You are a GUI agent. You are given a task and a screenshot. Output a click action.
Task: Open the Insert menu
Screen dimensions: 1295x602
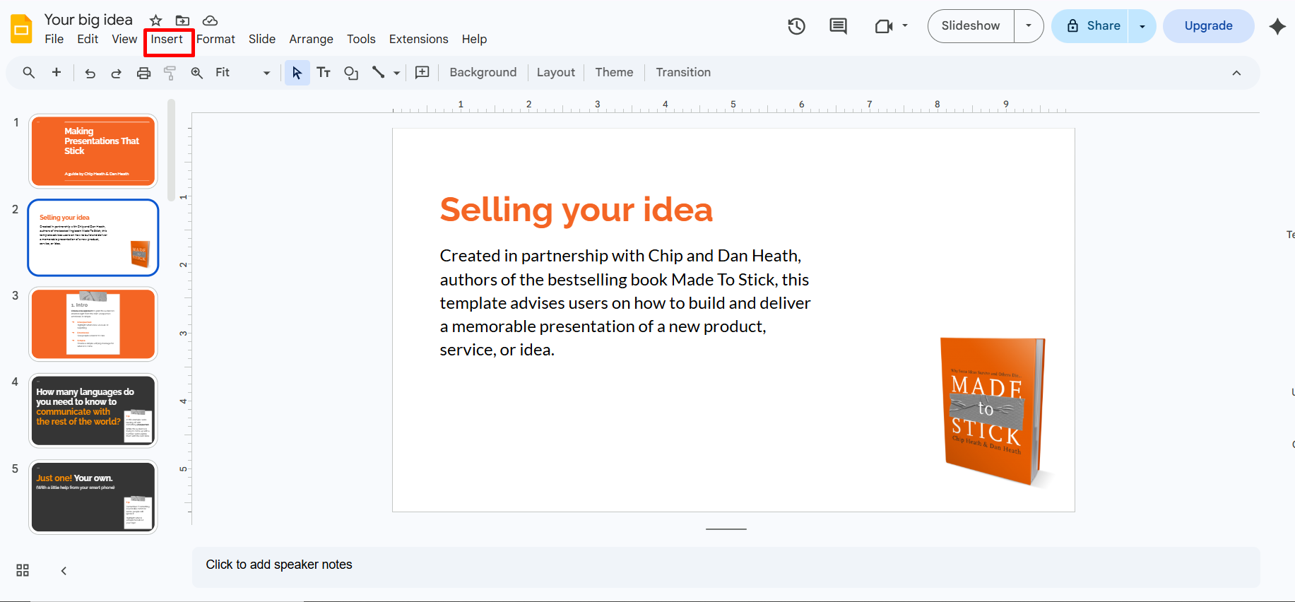(167, 39)
